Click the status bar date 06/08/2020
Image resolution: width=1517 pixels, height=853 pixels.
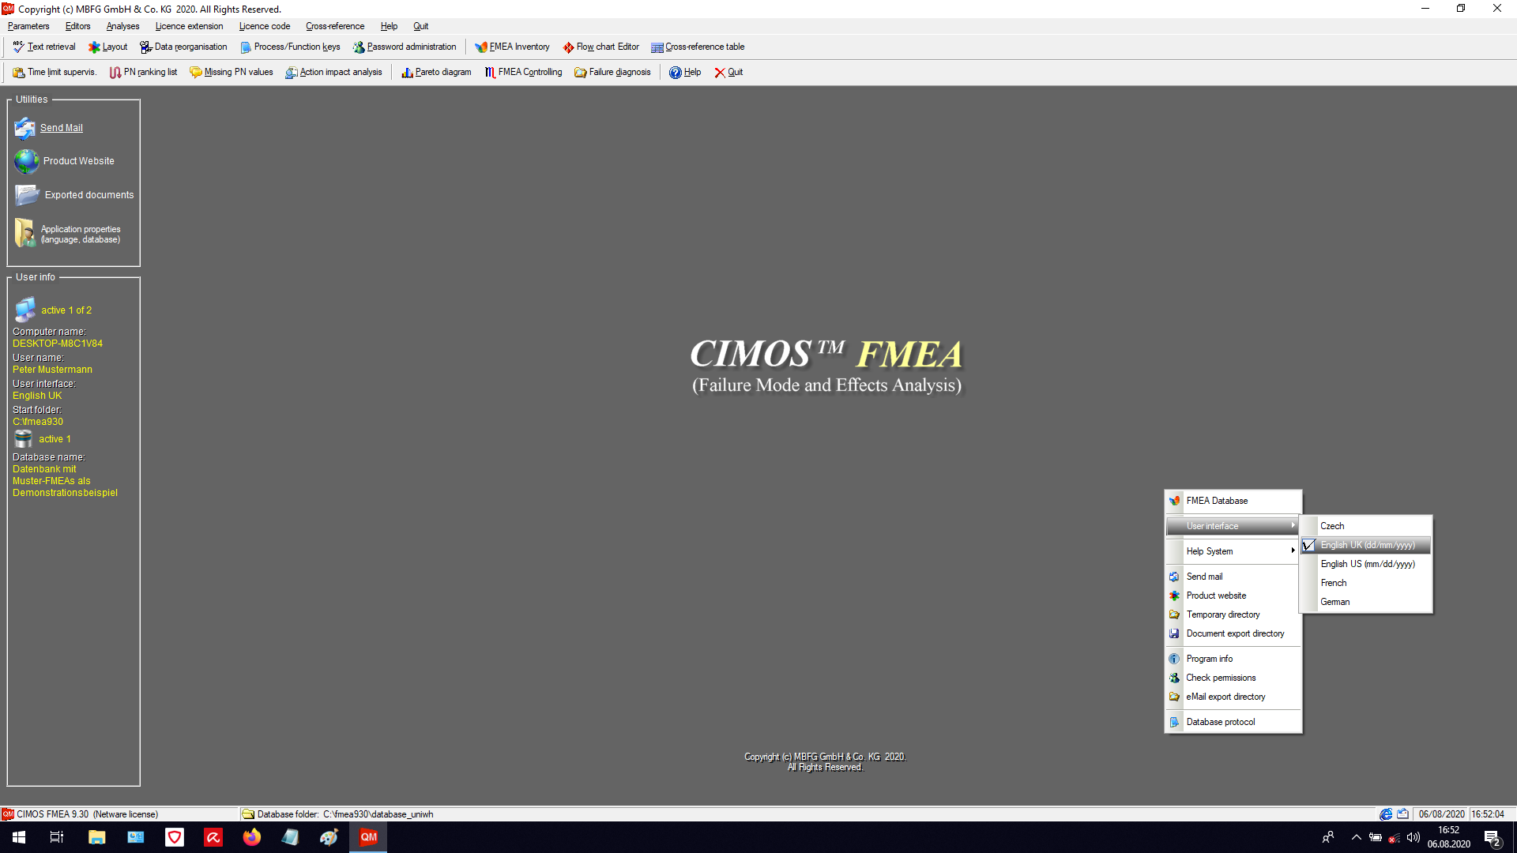pyautogui.click(x=1441, y=814)
